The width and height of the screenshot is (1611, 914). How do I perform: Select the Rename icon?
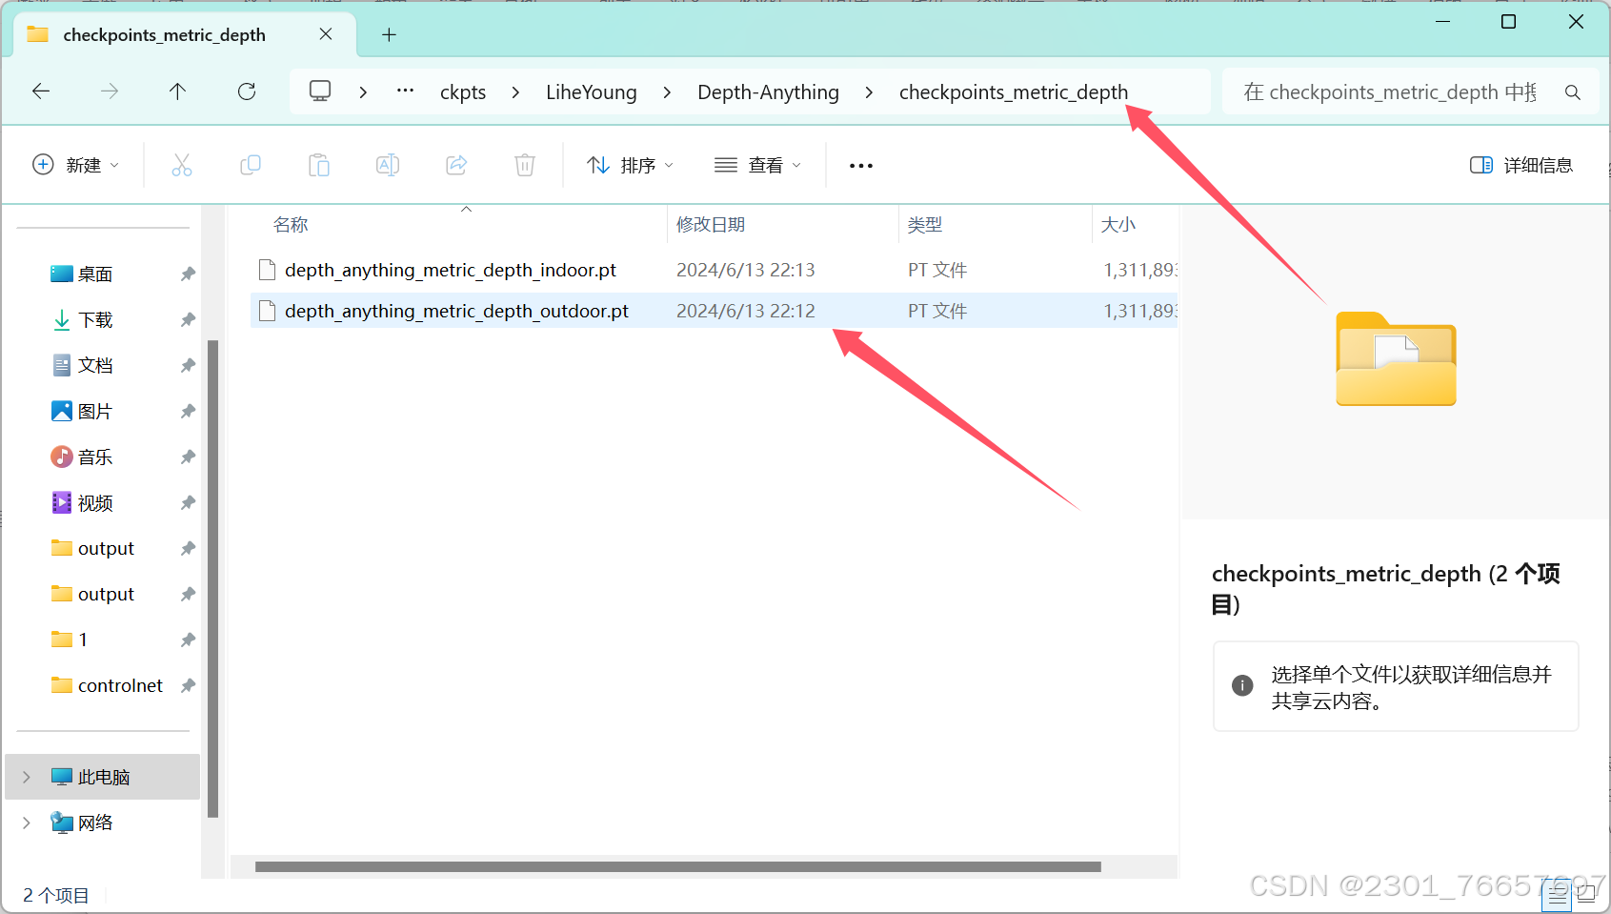[387, 164]
